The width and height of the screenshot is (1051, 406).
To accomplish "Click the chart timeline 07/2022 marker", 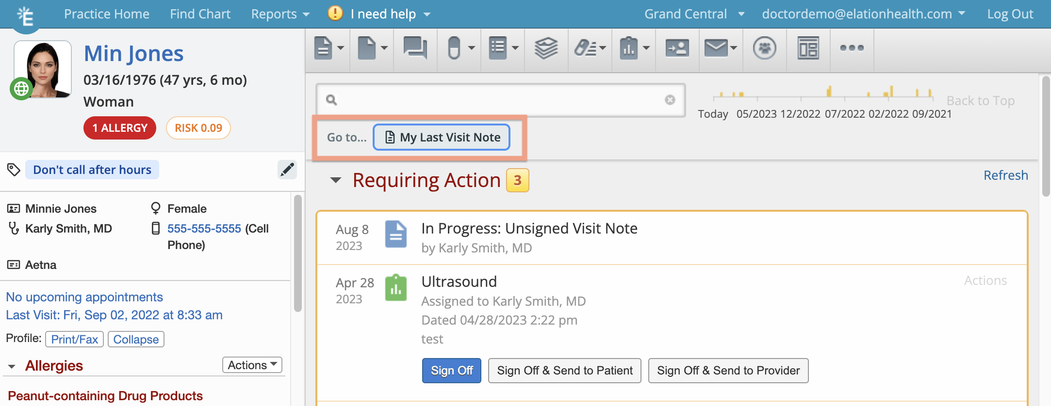I will click(x=845, y=114).
